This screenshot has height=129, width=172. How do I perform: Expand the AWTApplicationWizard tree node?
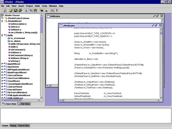(x=2, y=69)
